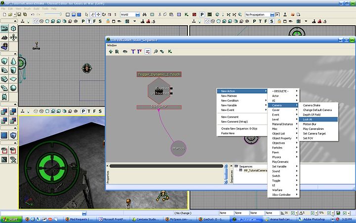Image resolution: width=356 pixels, height=223 pixels.
Task: Toggle Side view S in top-right viewport toolbar
Action: [x=271, y=21]
